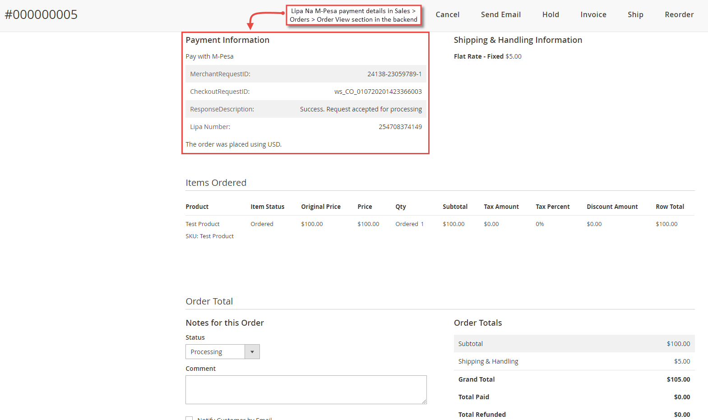Viewport: 708px width, 420px height.
Task: Click the Reorder button
Action: pyautogui.click(x=679, y=14)
